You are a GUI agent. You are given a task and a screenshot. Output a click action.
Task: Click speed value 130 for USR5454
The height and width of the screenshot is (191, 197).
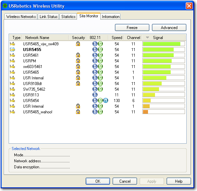(117, 100)
